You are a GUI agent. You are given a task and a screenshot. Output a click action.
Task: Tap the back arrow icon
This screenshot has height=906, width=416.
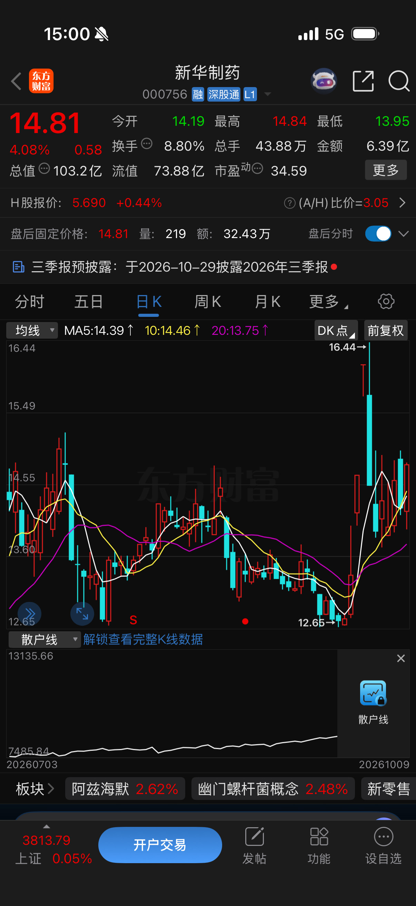tap(16, 81)
